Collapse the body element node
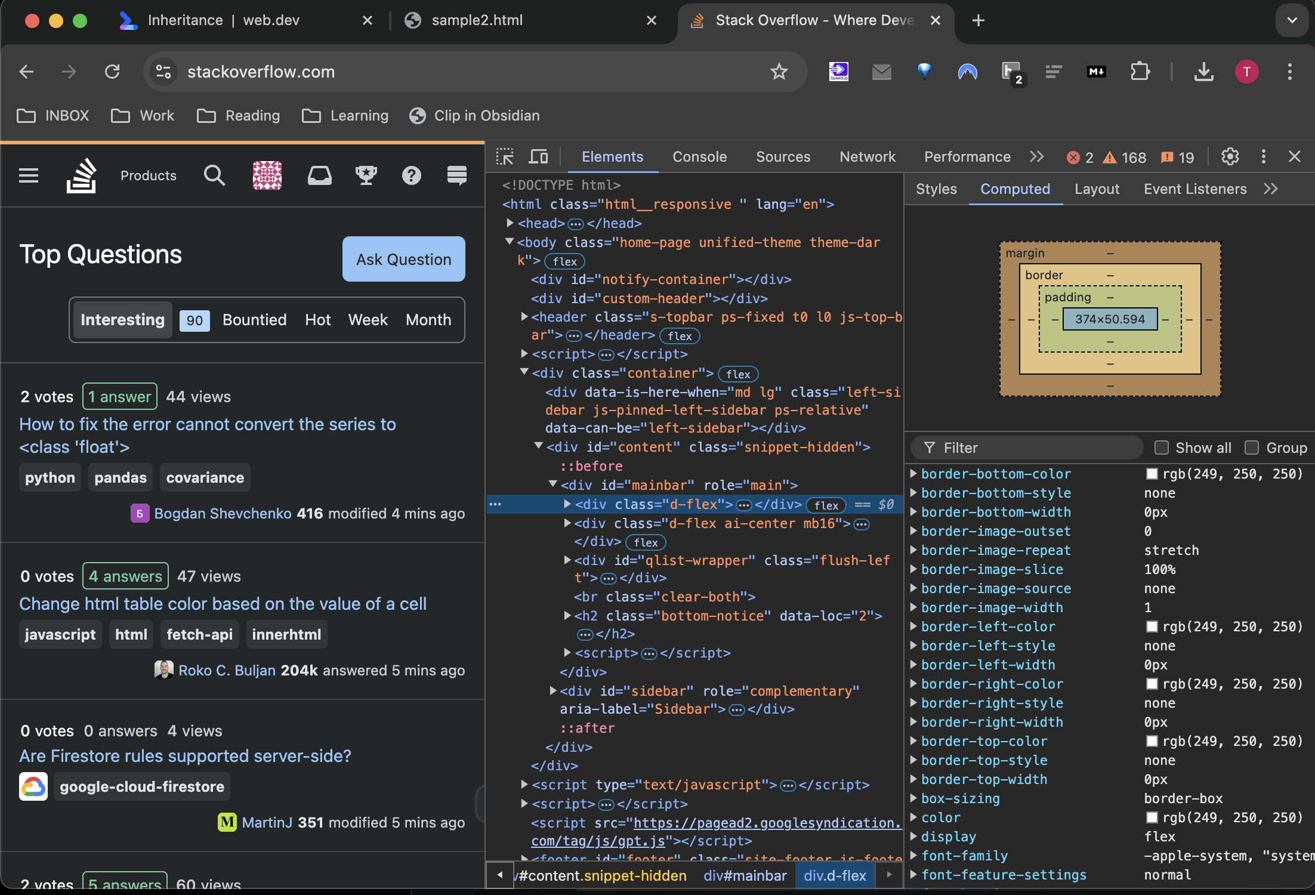The image size is (1315, 895). [x=509, y=242]
